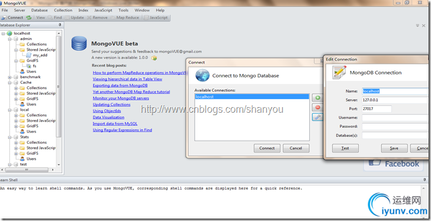431x221 pixels.
Task: Click the Remove toolbar button
Action: [x=97, y=17]
